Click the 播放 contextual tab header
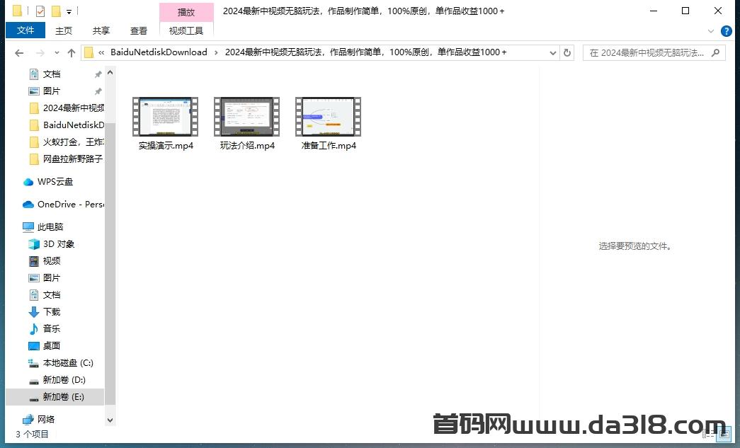Screen dimensions: 740x448 (186, 12)
